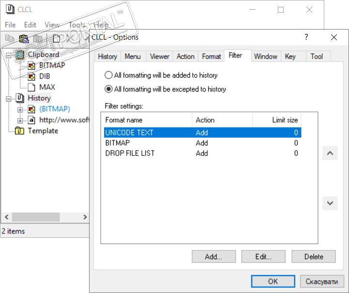Select the UNICODE TEXT filter row
The height and width of the screenshot is (293, 349).
(x=202, y=133)
